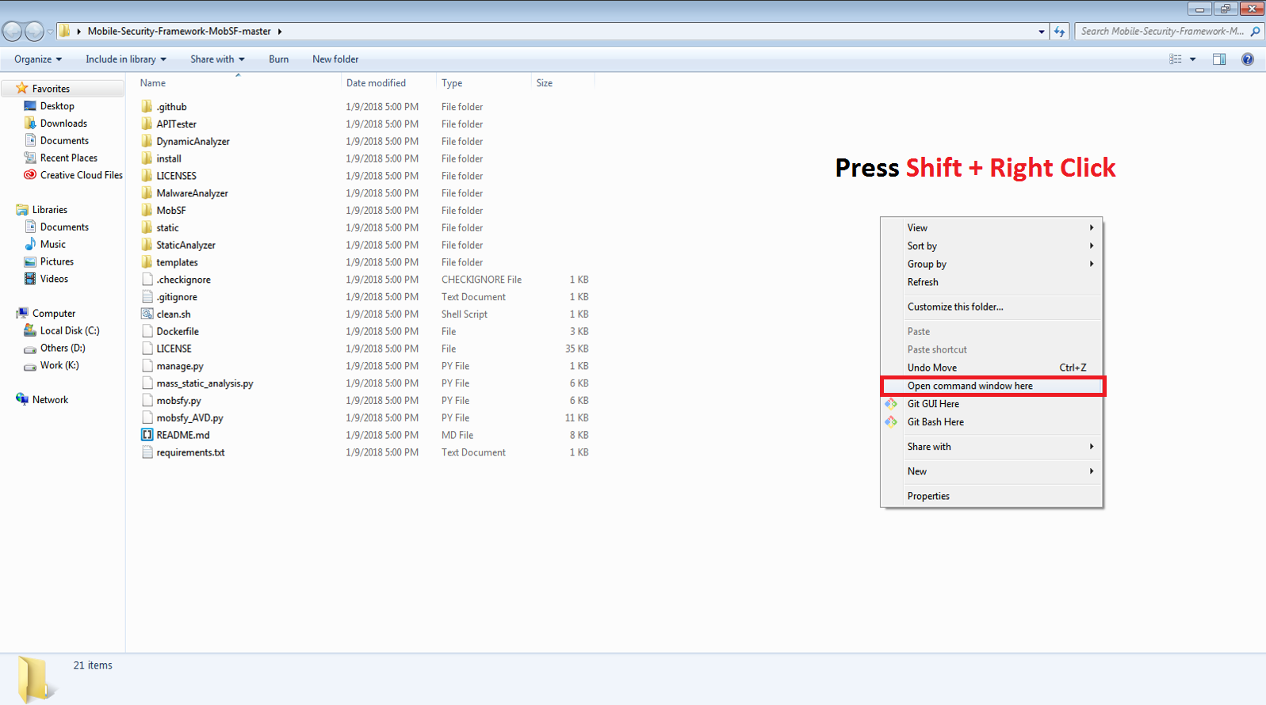Select the README.md file icon
This screenshot has height=705, width=1266.
(147, 435)
